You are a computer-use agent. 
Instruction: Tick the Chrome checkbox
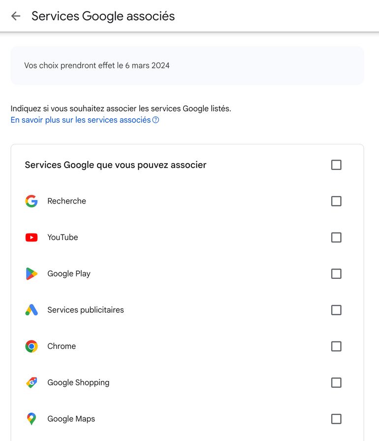point(336,346)
